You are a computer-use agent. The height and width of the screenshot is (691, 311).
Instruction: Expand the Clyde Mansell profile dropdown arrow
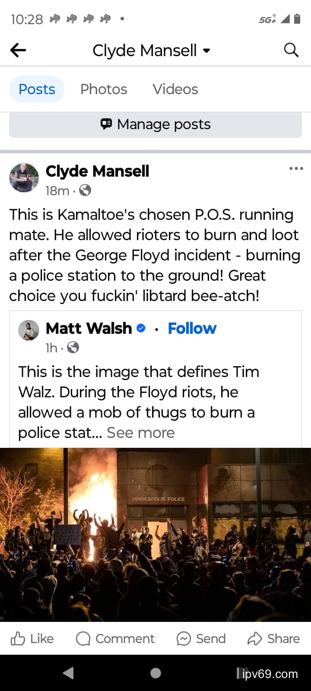[x=206, y=51]
